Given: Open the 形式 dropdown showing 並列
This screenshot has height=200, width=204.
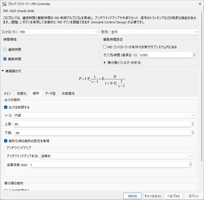Looking at the screenshot, I should coord(154,32).
